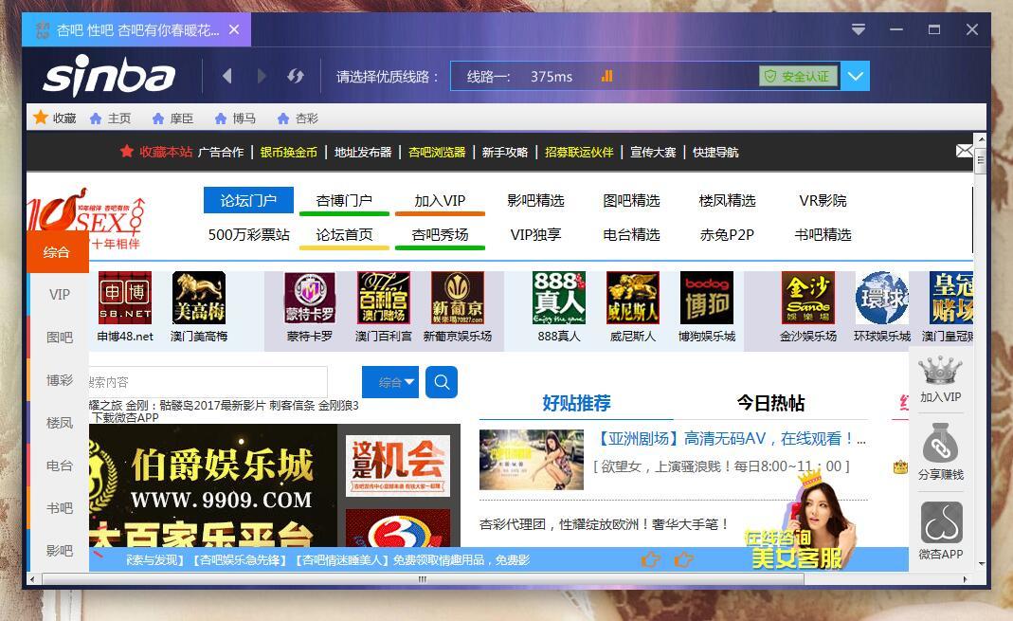Image resolution: width=1013 pixels, height=621 pixels.
Task: Click the 收藏 star on the bookmark bar
Action: [x=40, y=119]
